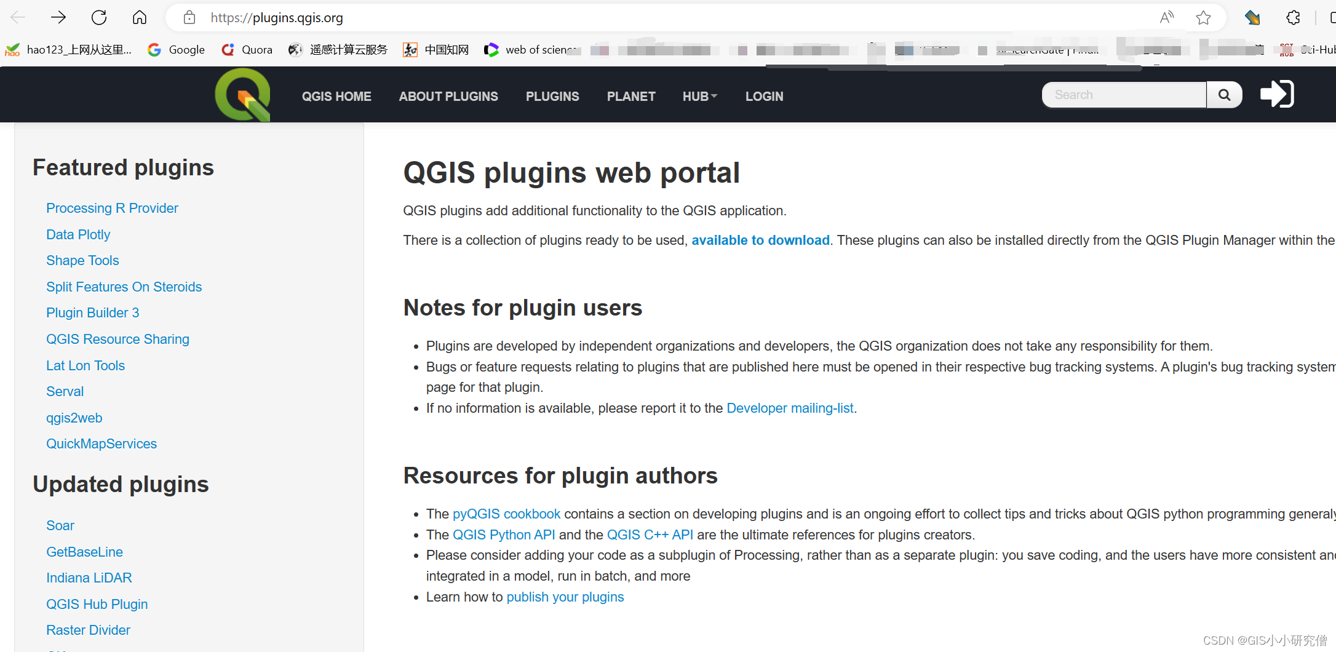Viewport: 1336px width, 652px height.
Task: Add page to favorites with star icon
Action: click(x=1203, y=17)
